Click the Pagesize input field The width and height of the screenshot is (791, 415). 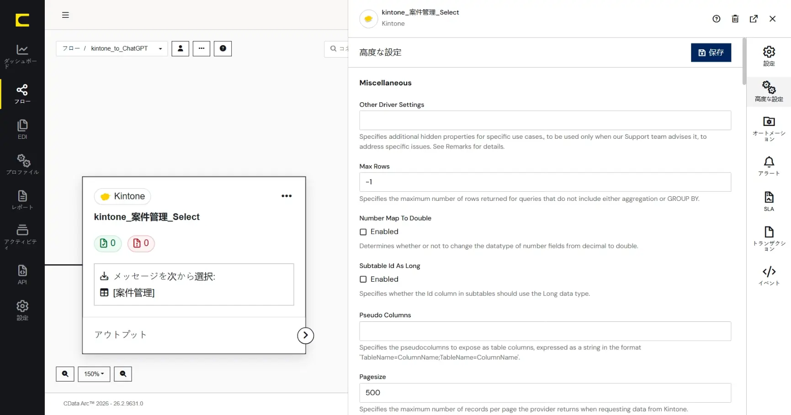pyautogui.click(x=545, y=393)
